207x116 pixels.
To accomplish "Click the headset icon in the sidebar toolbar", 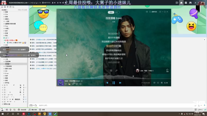I will (x=5, y=7).
